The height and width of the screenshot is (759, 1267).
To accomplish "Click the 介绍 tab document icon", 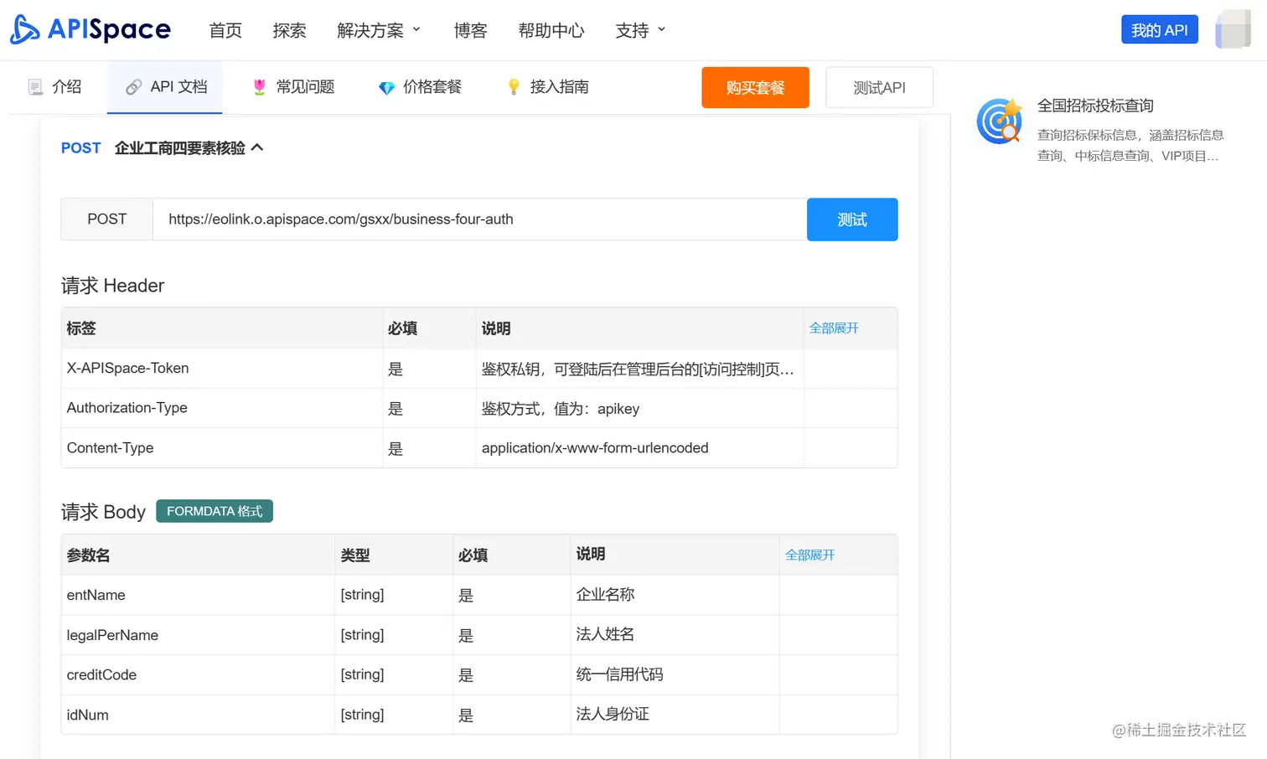I will [x=35, y=87].
